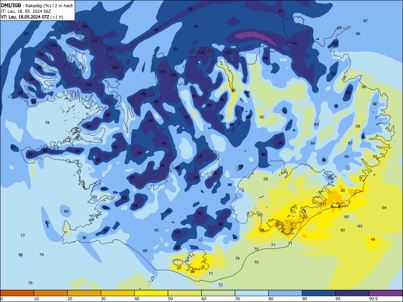The width and height of the screenshot is (403, 302).
Task: Click the 10–20 orange legend swatch
Action: tap(51, 293)
